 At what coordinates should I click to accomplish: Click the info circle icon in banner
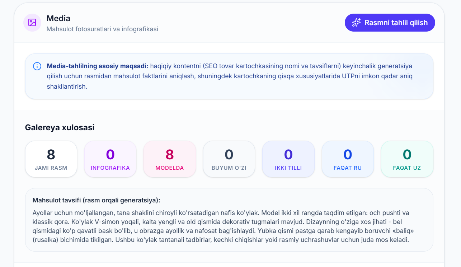(37, 66)
